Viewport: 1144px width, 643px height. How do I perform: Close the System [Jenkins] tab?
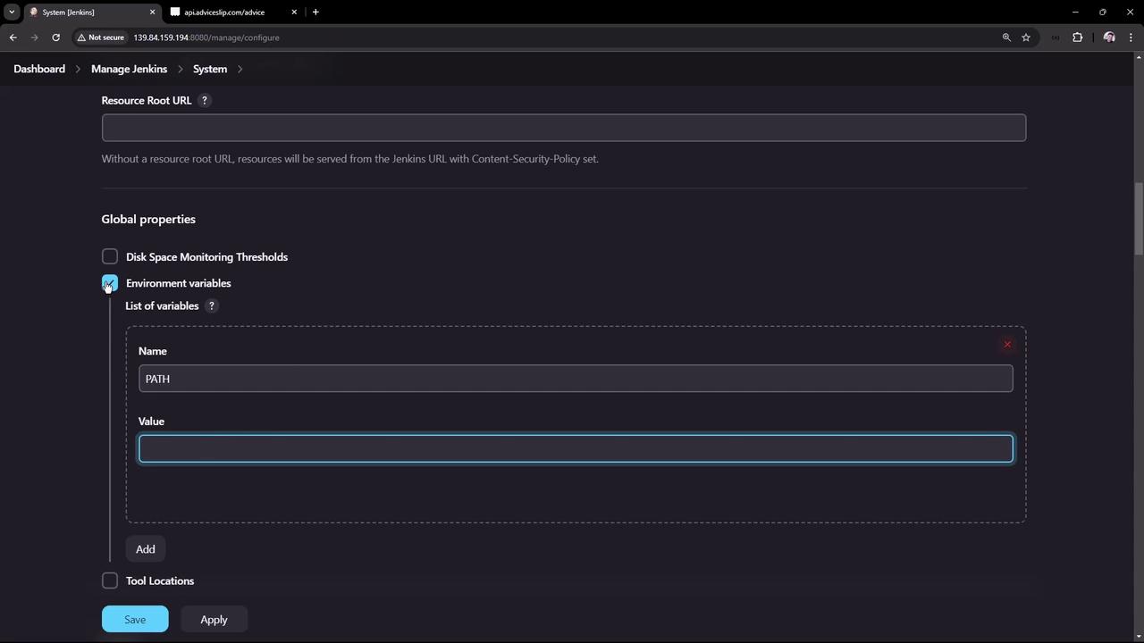152,12
